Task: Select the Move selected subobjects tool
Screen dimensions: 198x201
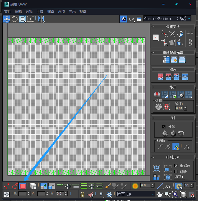Action: tap(7, 19)
